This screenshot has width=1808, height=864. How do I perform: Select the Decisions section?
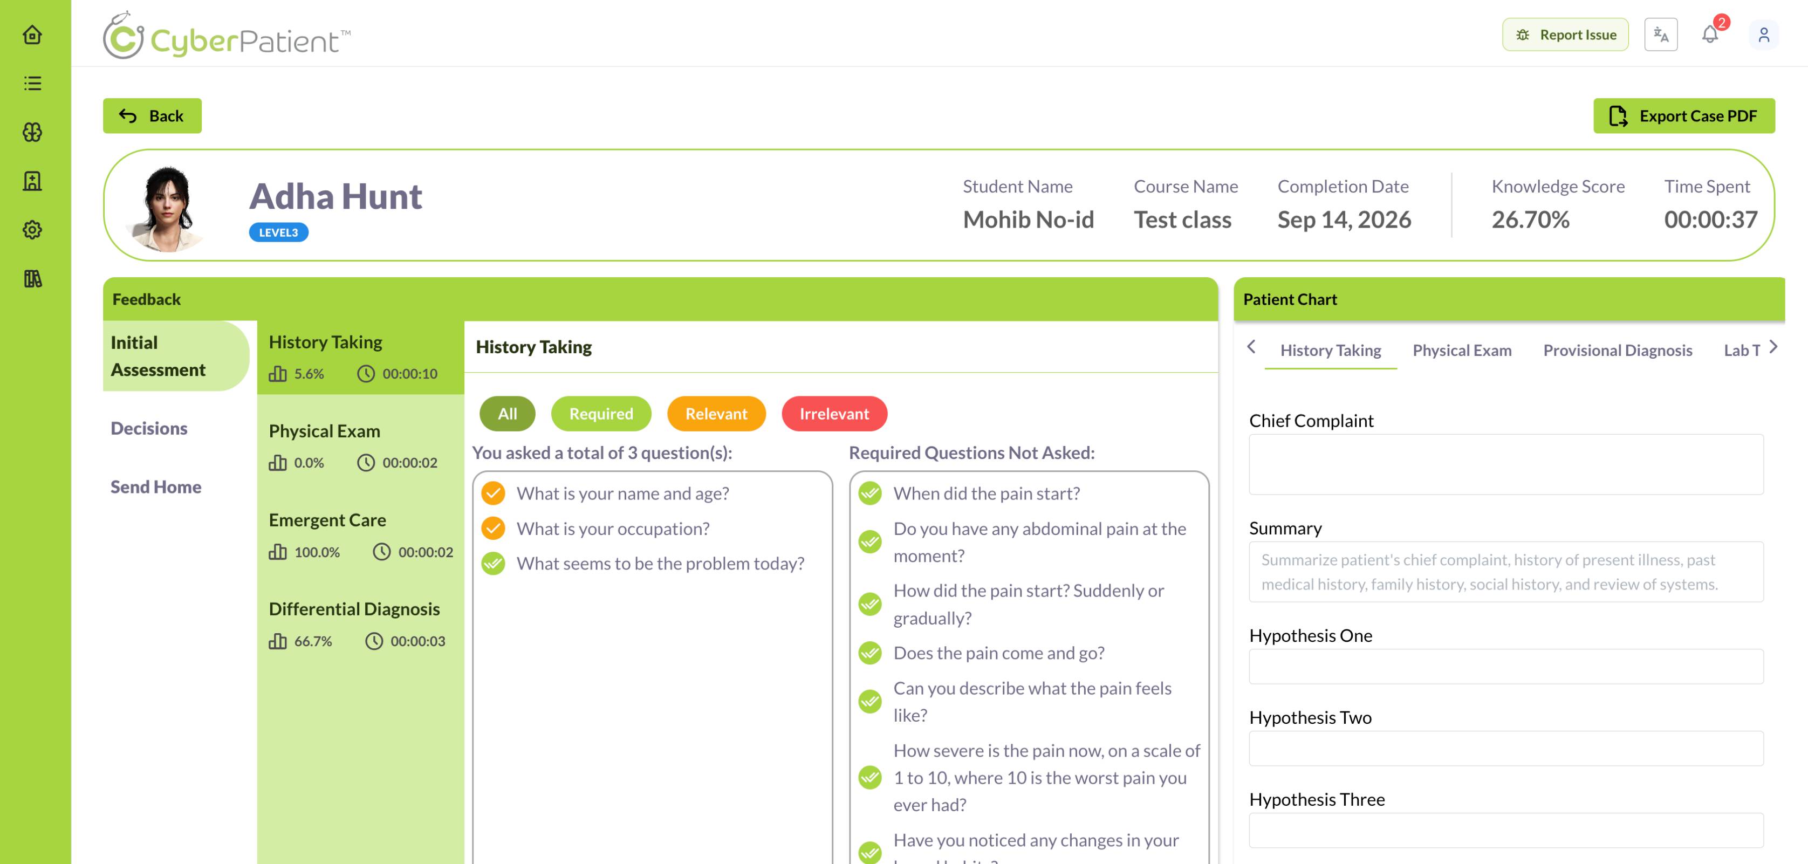149,428
